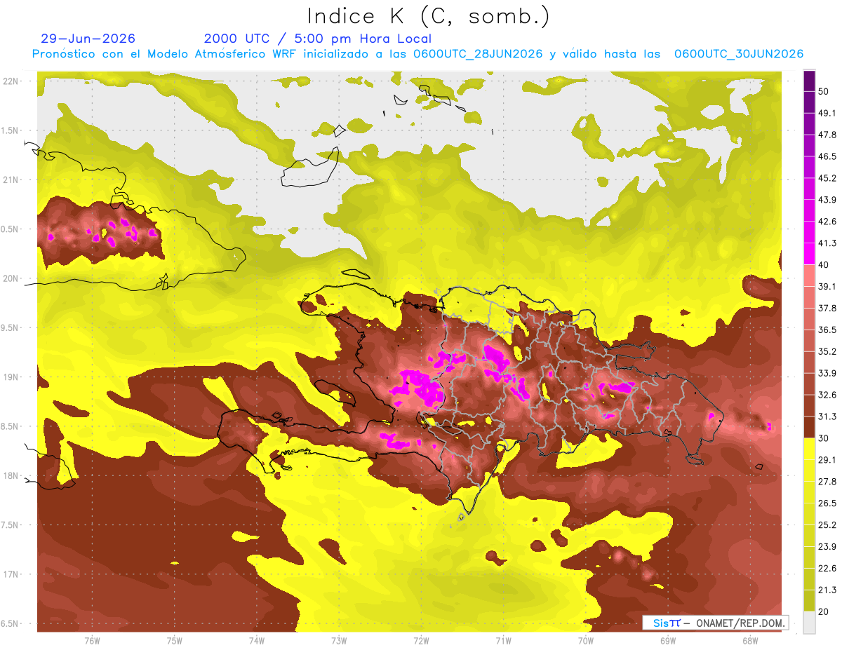The image size is (842, 650).
Task: Click the colorbar value 40
Action: coord(824,264)
